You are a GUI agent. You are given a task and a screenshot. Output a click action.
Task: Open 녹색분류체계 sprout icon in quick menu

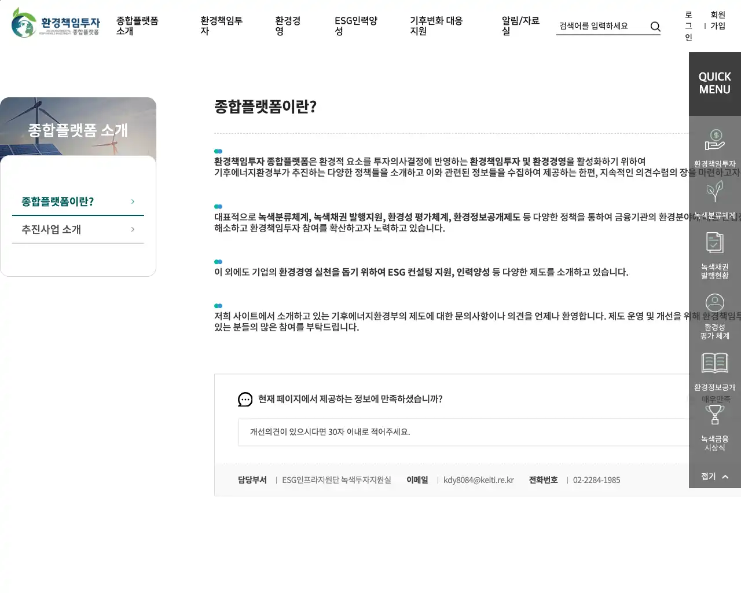714,192
